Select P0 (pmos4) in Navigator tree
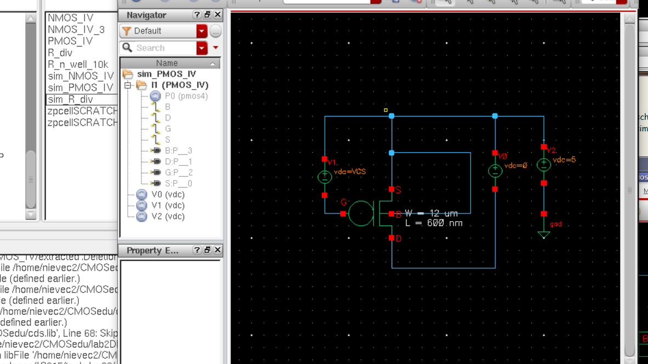 tap(186, 96)
